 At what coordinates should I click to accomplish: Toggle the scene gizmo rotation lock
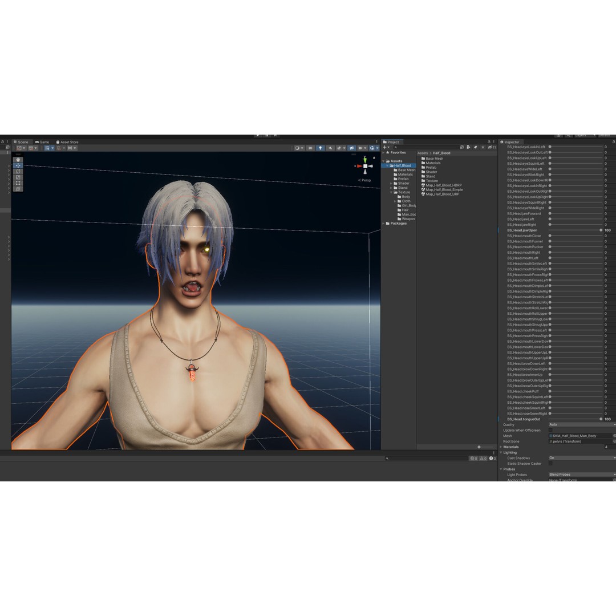[374, 157]
